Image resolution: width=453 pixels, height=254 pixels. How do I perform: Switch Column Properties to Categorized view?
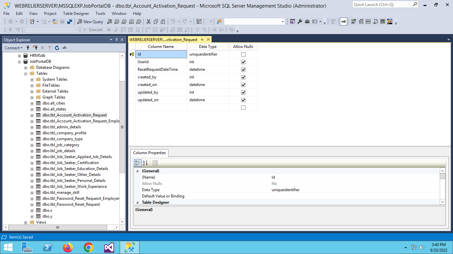[x=138, y=163]
